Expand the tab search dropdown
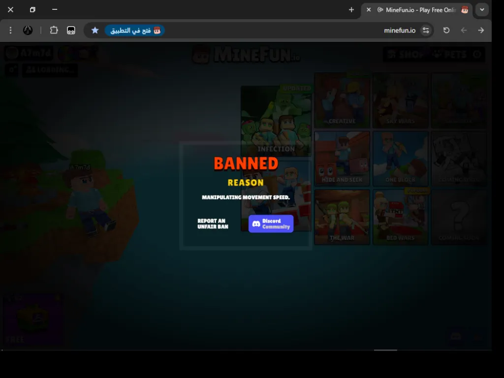 (x=482, y=10)
